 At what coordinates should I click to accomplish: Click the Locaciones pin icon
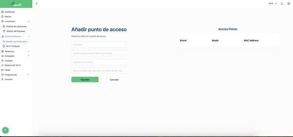tap(3, 21)
